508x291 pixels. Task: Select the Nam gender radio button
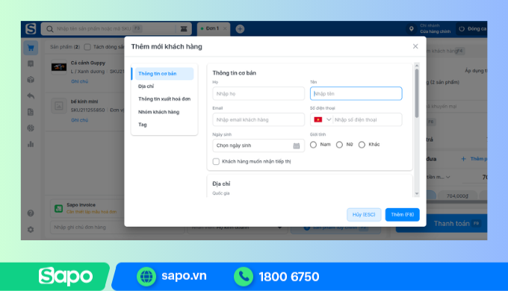pos(313,145)
